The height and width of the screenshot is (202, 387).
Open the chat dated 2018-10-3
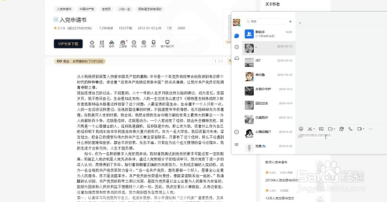tap(269, 120)
